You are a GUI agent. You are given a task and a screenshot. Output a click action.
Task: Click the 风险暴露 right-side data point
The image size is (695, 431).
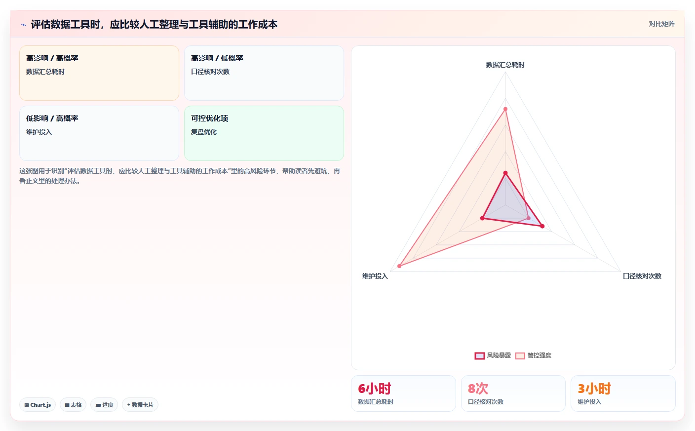point(542,226)
